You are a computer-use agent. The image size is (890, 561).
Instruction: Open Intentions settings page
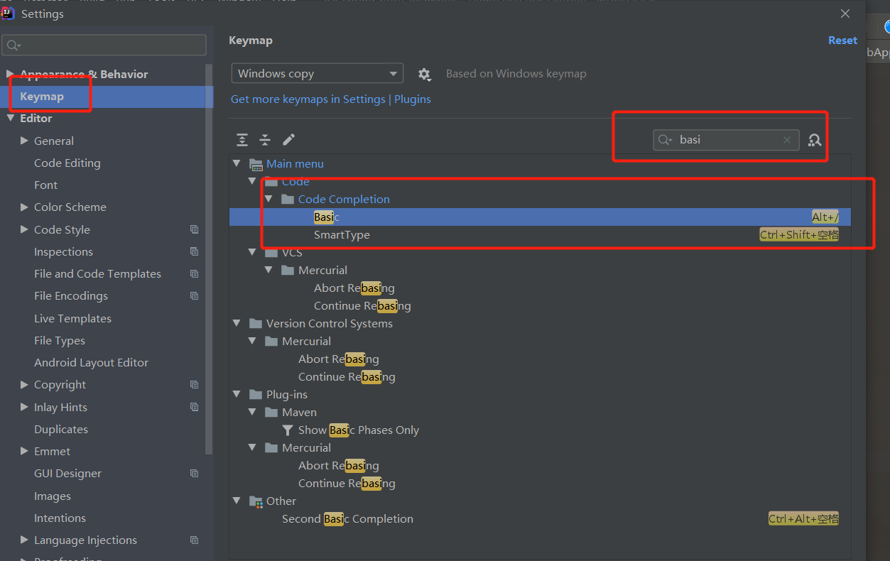60,518
